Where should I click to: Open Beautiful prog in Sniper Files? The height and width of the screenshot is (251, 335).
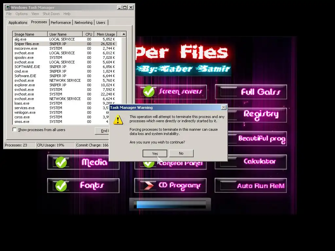click(x=257, y=139)
